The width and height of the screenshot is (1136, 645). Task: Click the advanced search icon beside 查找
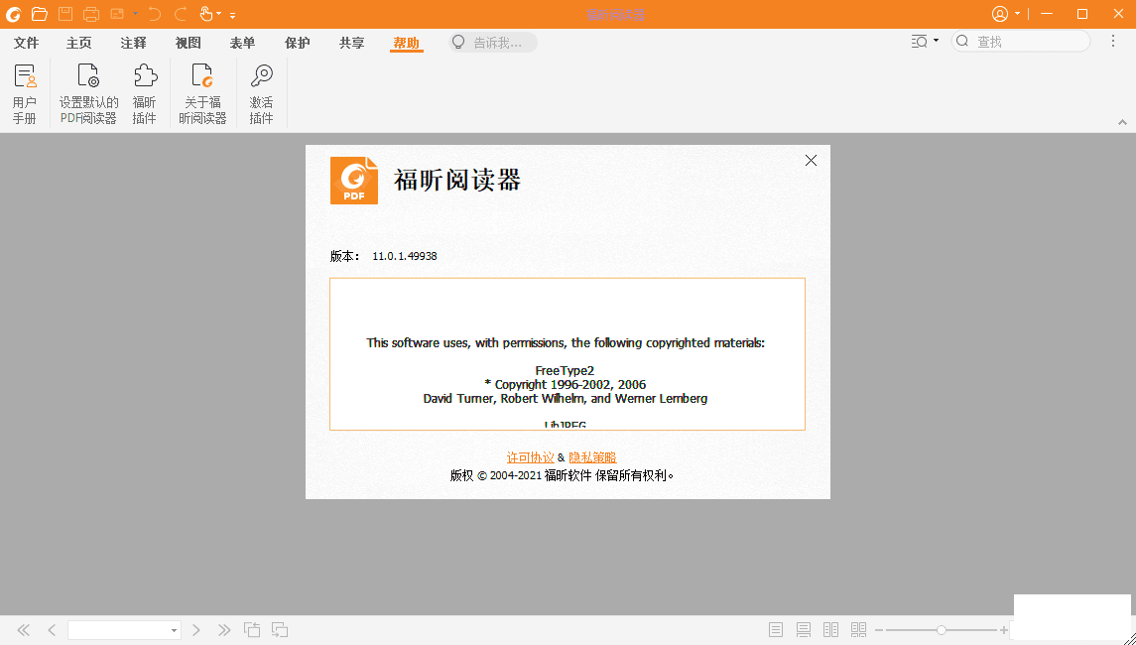(x=920, y=42)
